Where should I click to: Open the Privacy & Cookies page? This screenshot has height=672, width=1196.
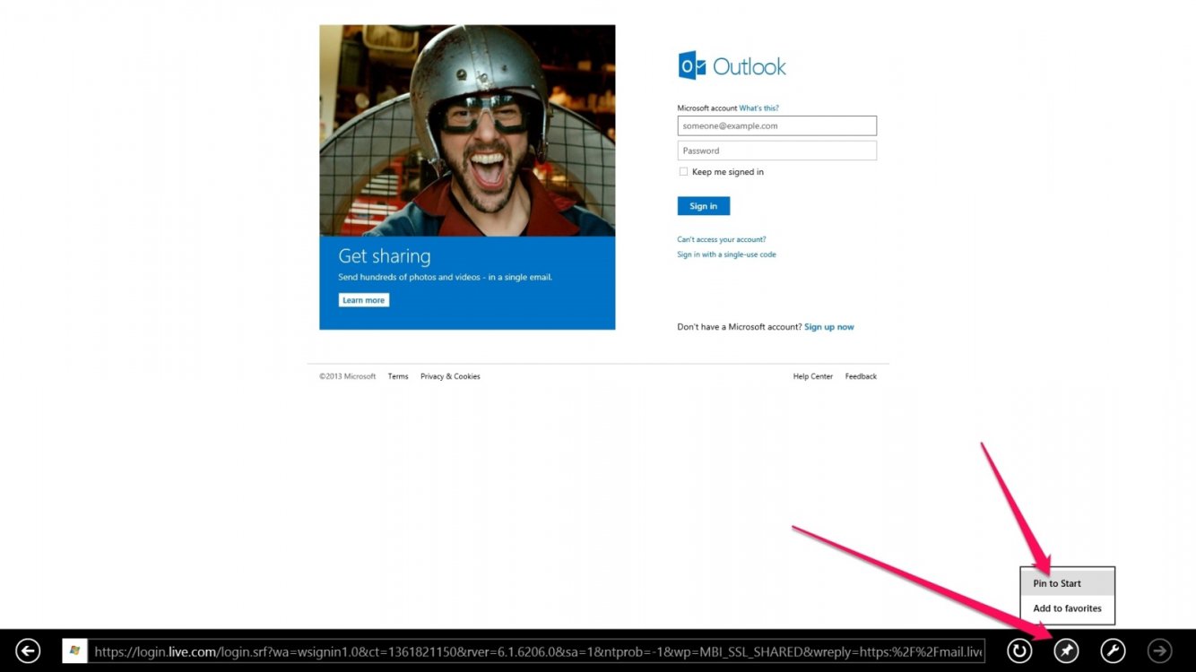450,375
